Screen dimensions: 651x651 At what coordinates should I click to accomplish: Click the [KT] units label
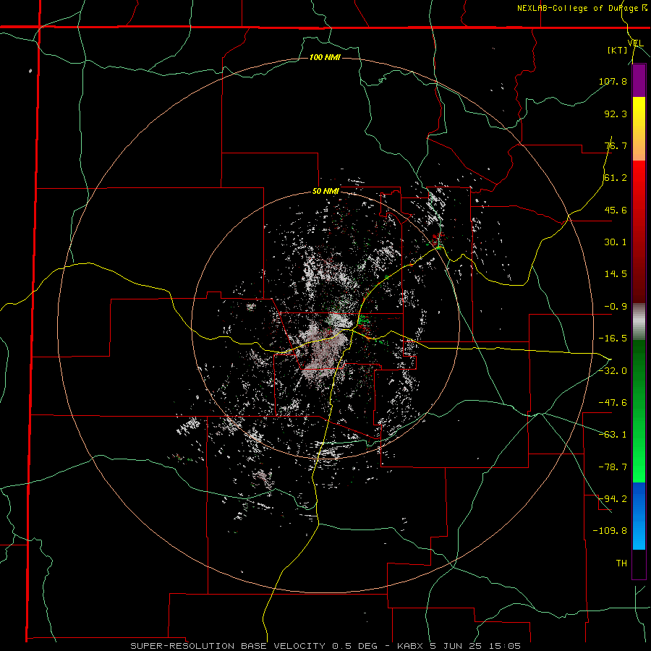tap(618, 50)
